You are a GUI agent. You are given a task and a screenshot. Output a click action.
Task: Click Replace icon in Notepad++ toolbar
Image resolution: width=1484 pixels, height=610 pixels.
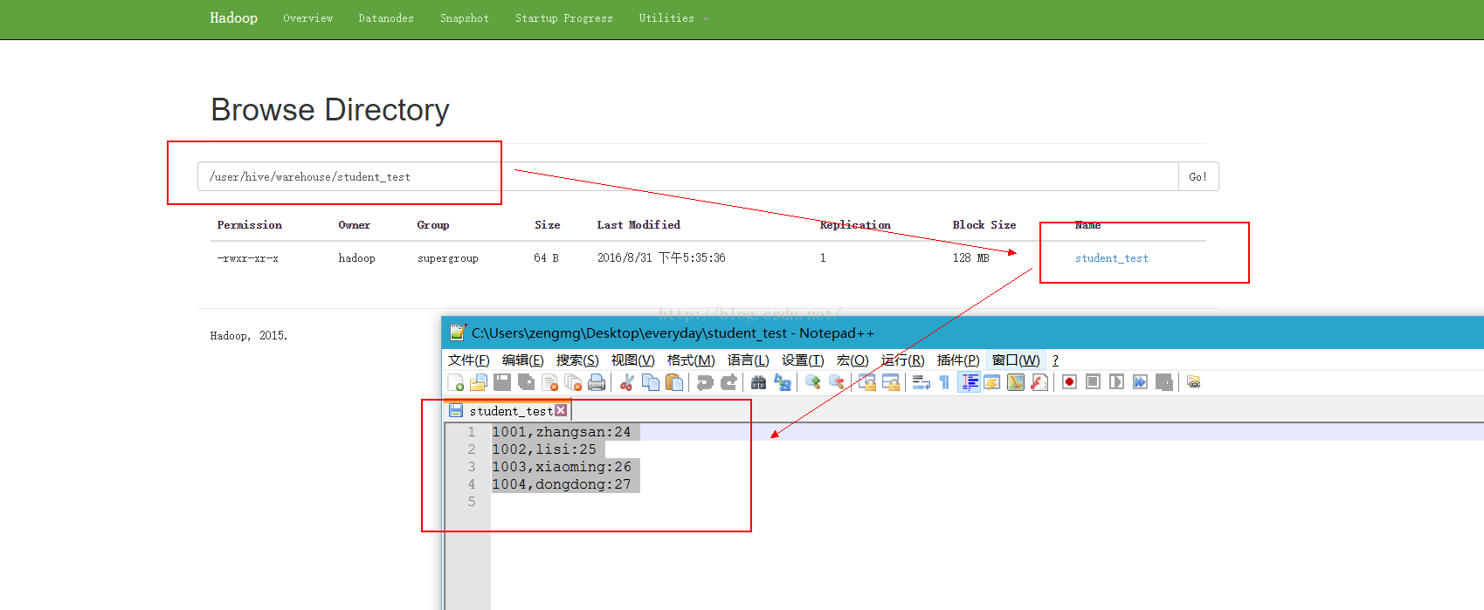(783, 382)
